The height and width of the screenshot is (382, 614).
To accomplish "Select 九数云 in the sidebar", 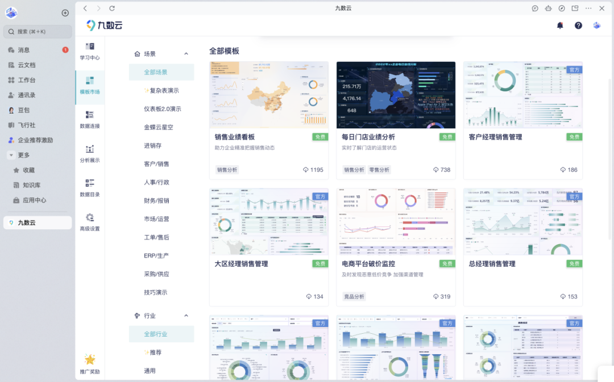I will [x=38, y=223].
